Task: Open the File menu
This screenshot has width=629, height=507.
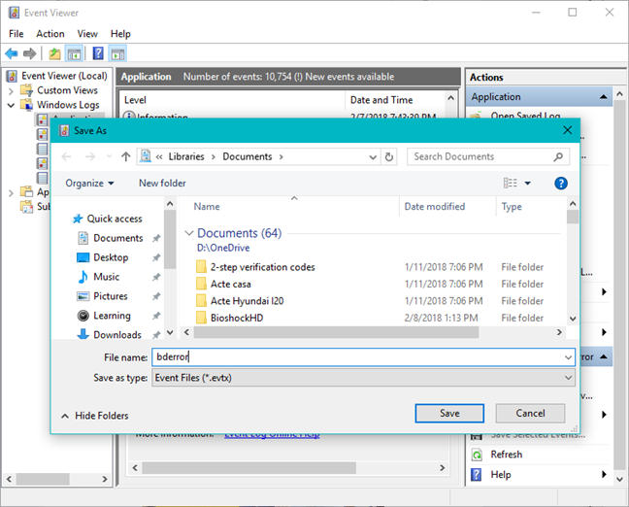Action: pos(17,34)
